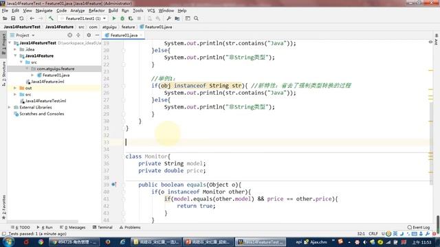Open the Build menu
The width and height of the screenshot is (440, 247).
[x=113, y=11]
